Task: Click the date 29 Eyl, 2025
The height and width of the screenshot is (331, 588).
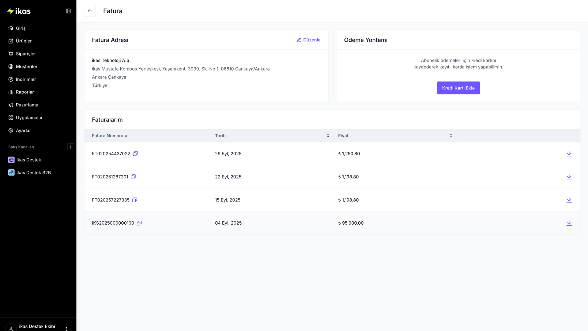Action: (228, 154)
